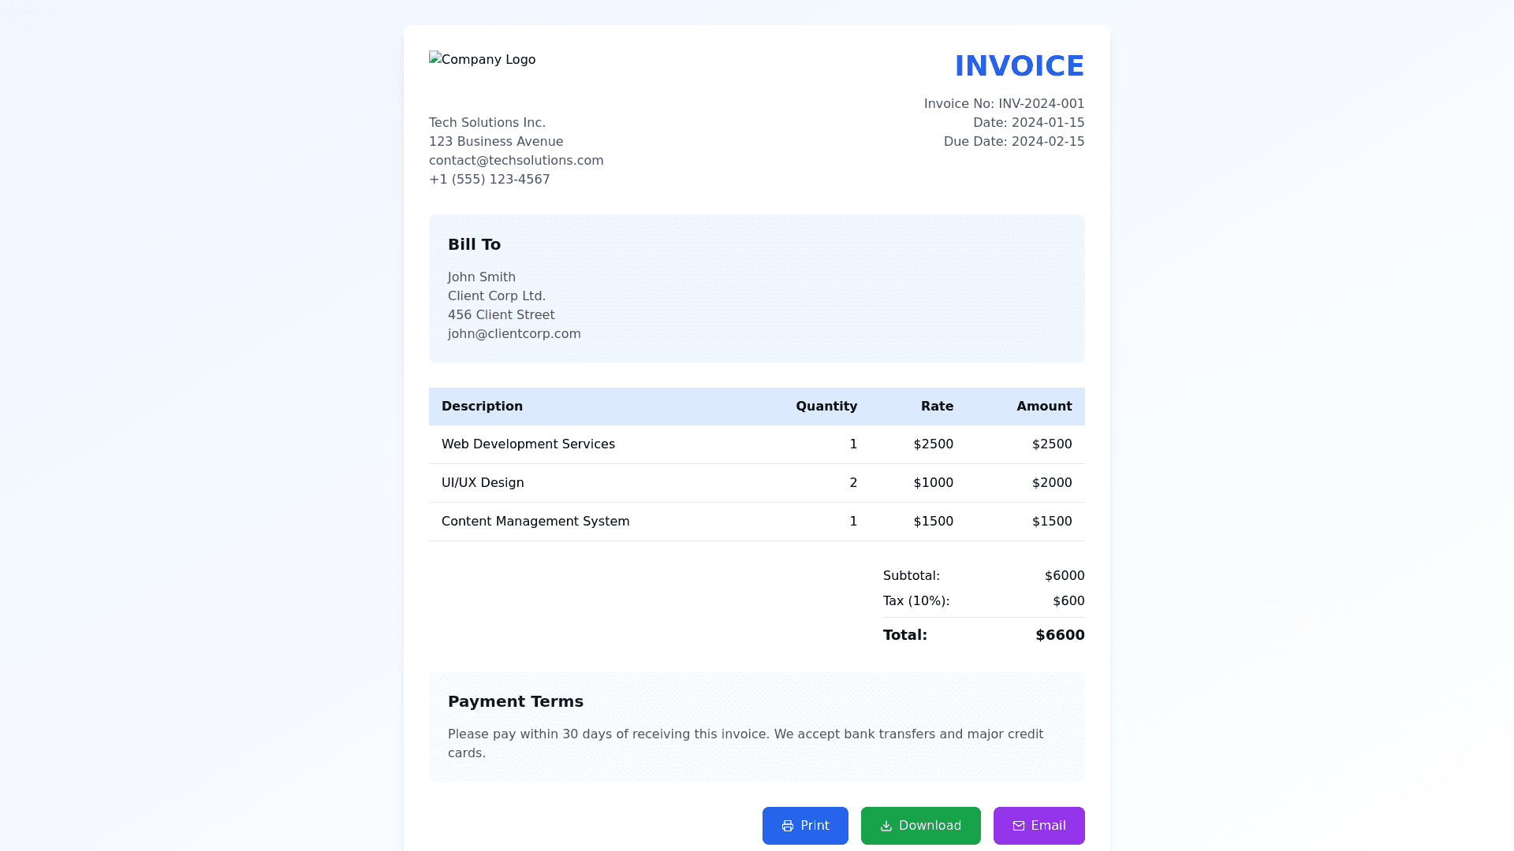The height and width of the screenshot is (851, 1514).
Task: Click the printer icon on Print button
Action: (x=787, y=826)
